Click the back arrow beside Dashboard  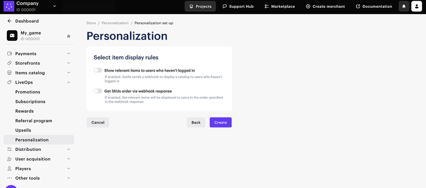pos(10,21)
